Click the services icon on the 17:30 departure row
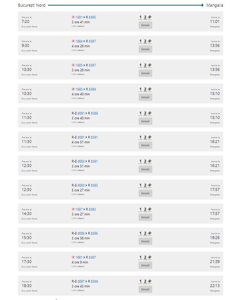 150,258
